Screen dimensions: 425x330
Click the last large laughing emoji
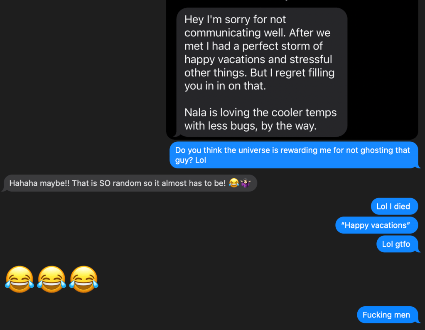point(84,279)
